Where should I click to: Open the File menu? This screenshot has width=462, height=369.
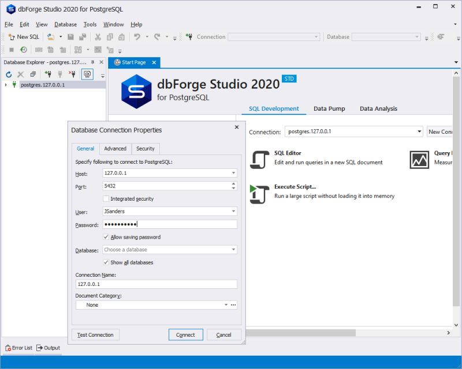coord(9,24)
